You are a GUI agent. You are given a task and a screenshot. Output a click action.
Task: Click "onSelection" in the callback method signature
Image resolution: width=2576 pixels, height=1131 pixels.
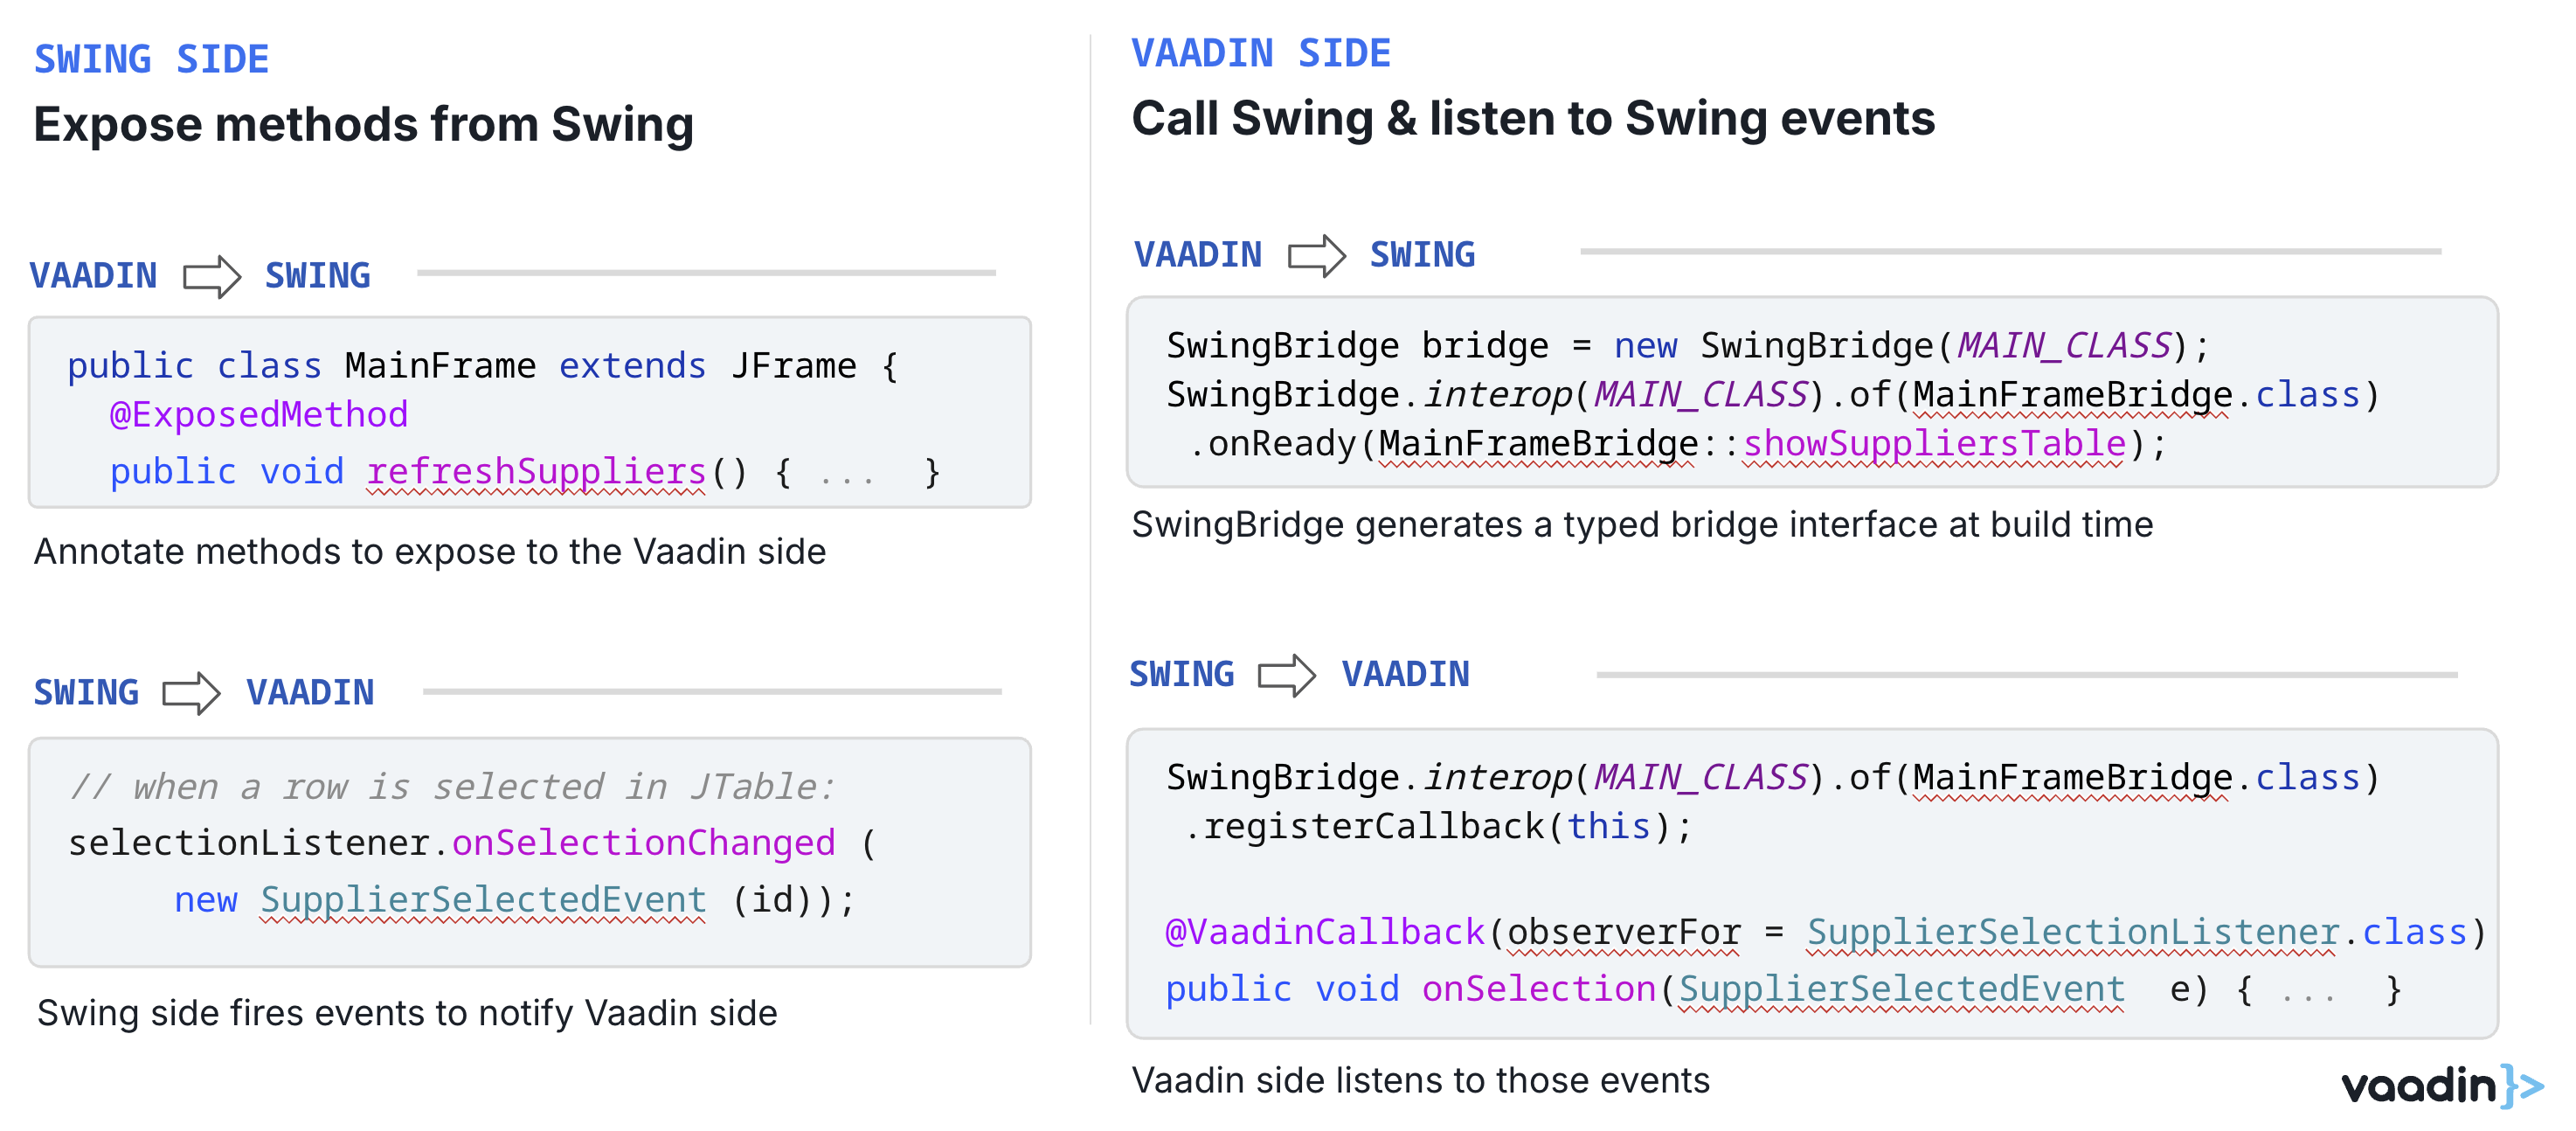click(1539, 988)
